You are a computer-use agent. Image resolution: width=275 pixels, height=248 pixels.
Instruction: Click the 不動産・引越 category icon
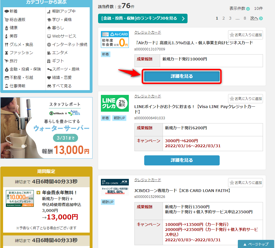pos(7,78)
